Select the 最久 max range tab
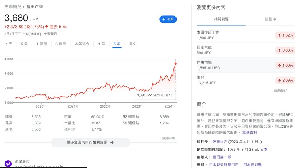The height and width of the screenshot is (168, 300). [133, 44]
